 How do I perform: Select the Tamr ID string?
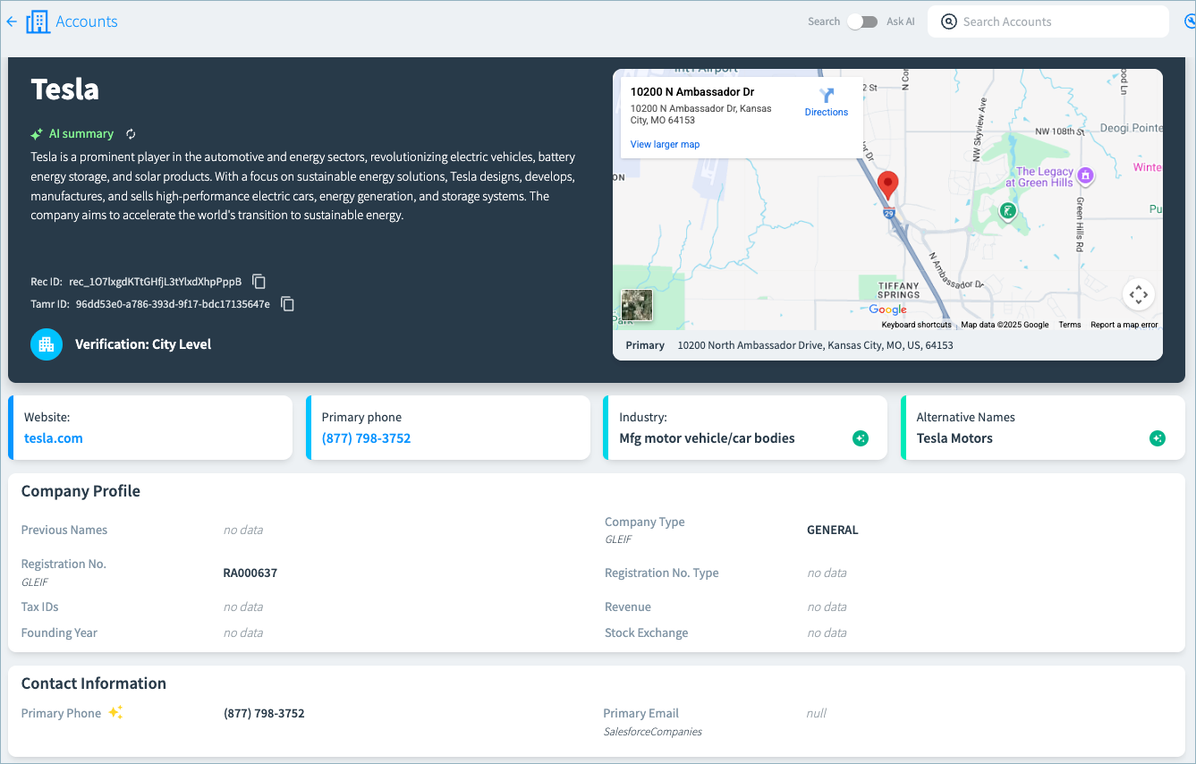(x=173, y=304)
